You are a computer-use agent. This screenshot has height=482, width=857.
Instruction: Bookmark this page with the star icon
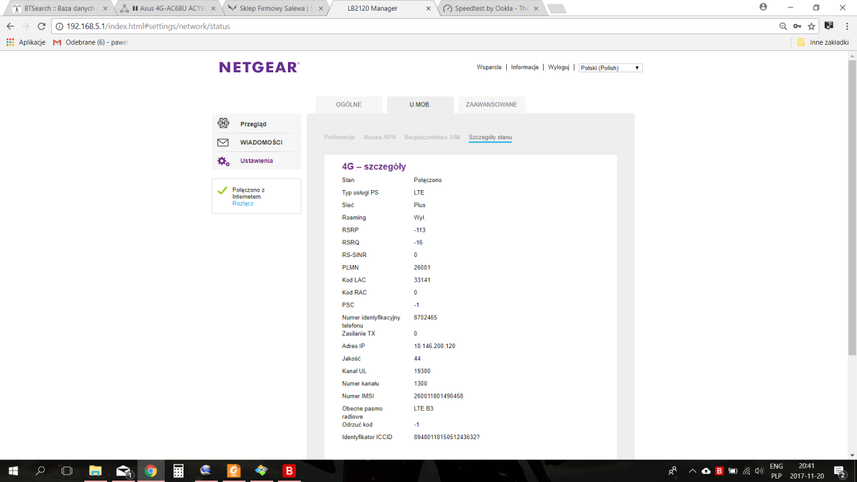click(x=811, y=26)
